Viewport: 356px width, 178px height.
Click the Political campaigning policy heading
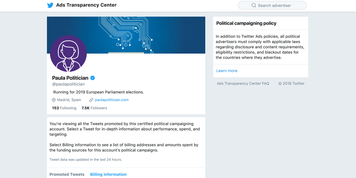246,23
